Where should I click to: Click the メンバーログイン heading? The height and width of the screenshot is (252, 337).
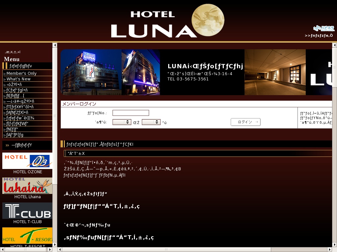[x=79, y=104]
